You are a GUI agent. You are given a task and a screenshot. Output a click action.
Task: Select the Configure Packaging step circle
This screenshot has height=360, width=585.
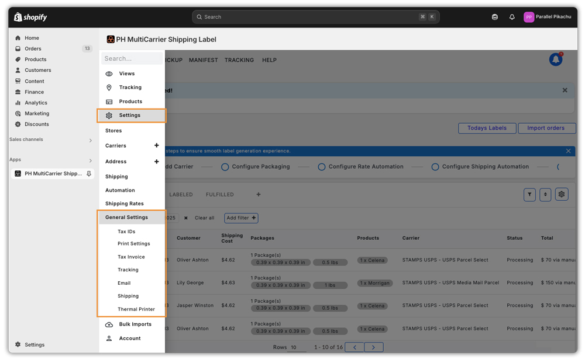click(225, 167)
